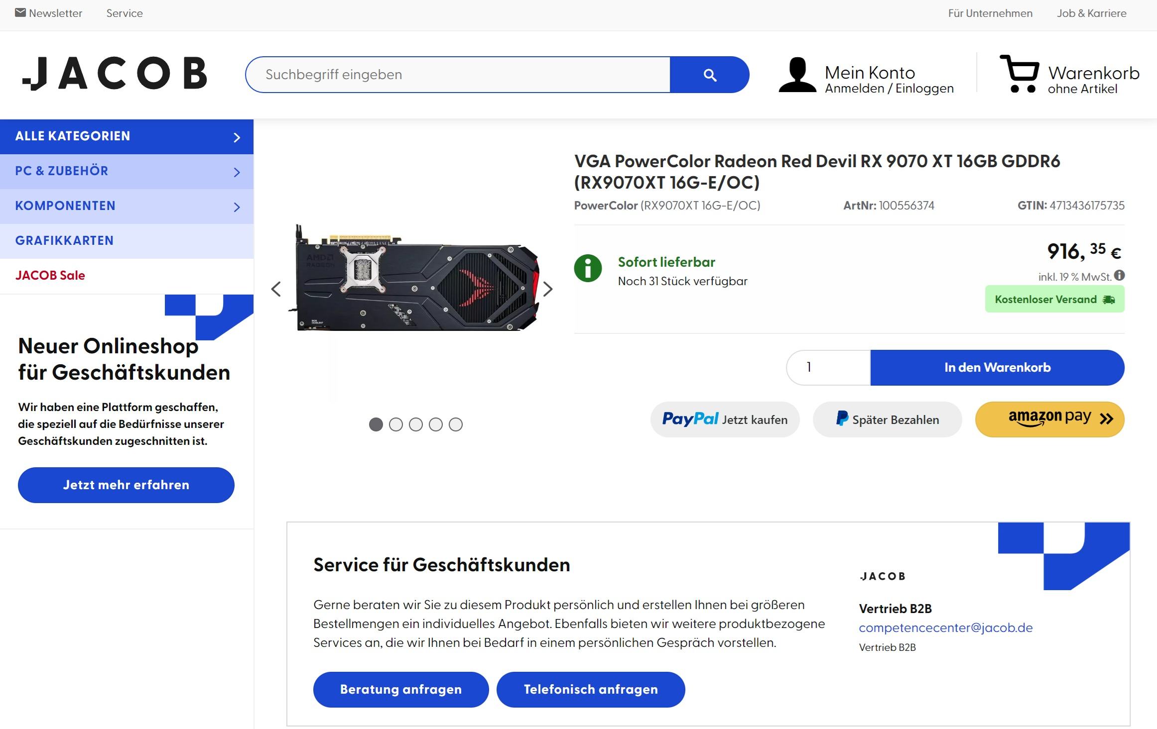Add product with In den Warenkorb
The width and height of the screenshot is (1157, 729).
pos(997,368)
